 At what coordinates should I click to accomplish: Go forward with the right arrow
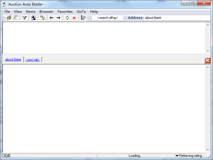click(x=58, y=18)
